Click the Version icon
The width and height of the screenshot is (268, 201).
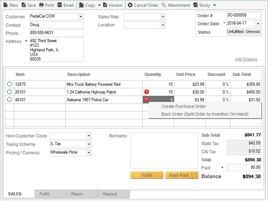point(105,5)
